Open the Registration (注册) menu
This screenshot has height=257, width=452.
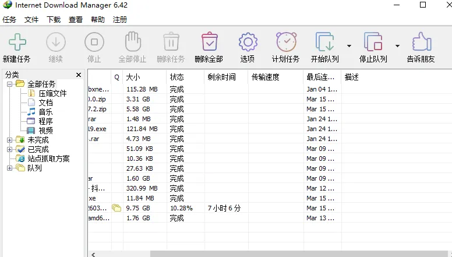point(120,20)
